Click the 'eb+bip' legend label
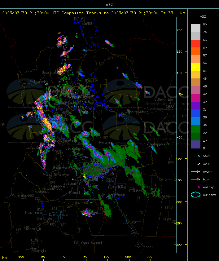219x261 pixels. (x=208, y=187)
